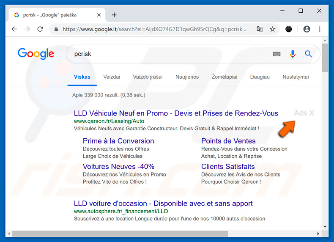This screenshot has width=334, height=242.
Task: Click the horizontal scrollbar thumb
Action: 120,234
